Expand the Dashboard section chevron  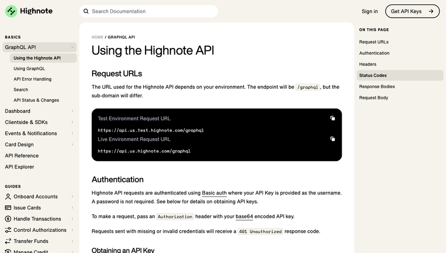pos(72,111)
